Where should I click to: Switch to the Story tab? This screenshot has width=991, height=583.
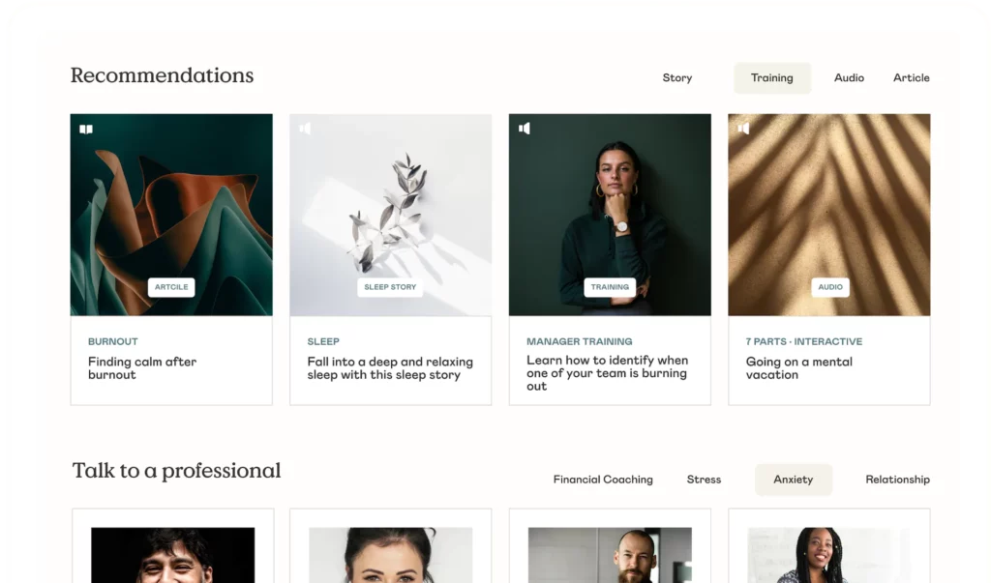676,77
